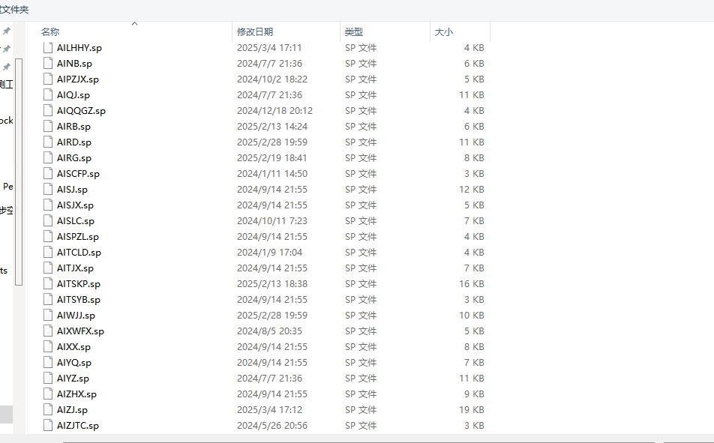
Task: Select file name AITSKP.sp
Action: tap(79, 283)
